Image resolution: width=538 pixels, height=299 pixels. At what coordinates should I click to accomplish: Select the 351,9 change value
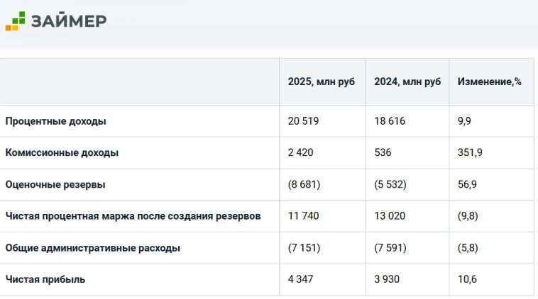pos(470,153)
